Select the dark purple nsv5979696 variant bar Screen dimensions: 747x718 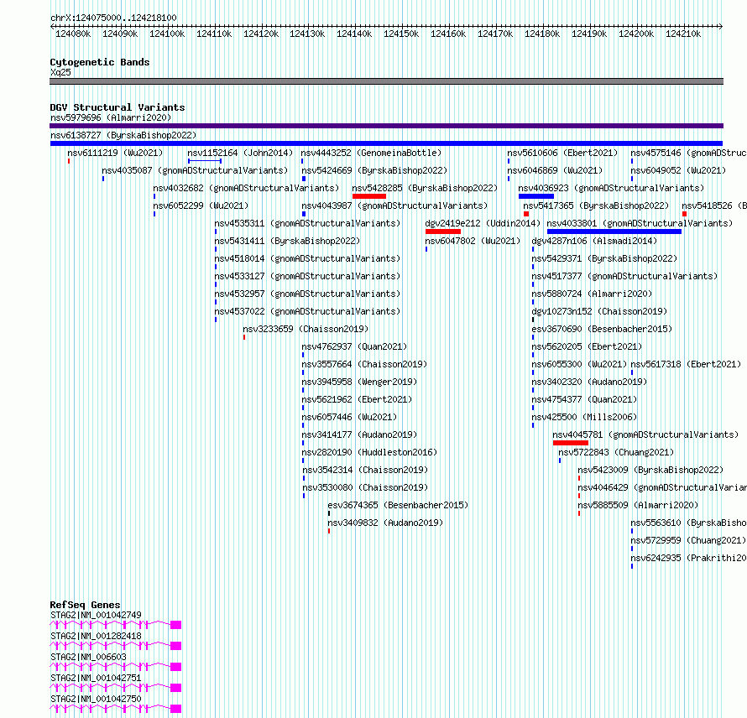tap(386, 126)
